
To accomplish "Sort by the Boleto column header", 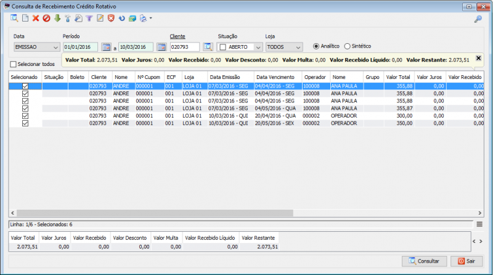I will (78, 77).
